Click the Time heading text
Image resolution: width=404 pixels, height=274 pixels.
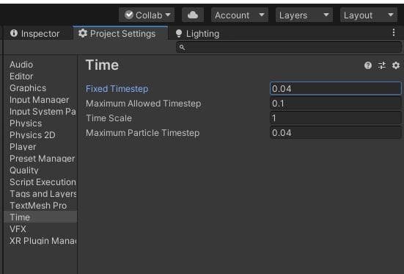point(102,65)
